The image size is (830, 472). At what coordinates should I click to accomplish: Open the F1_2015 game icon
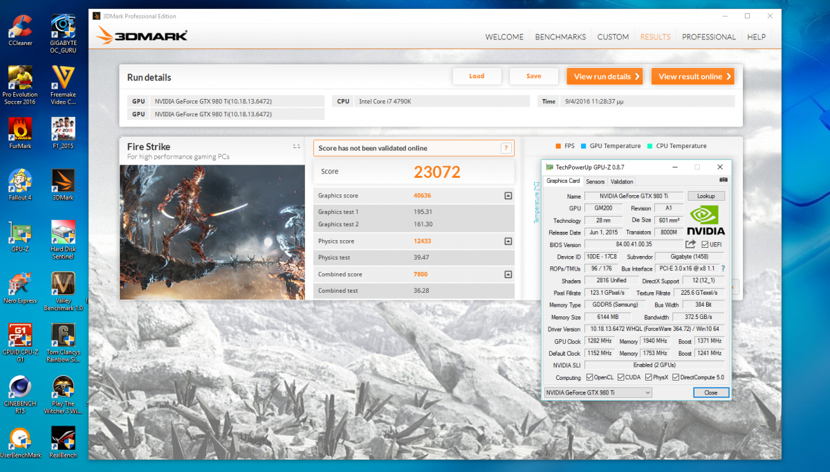tap(63, 133)
